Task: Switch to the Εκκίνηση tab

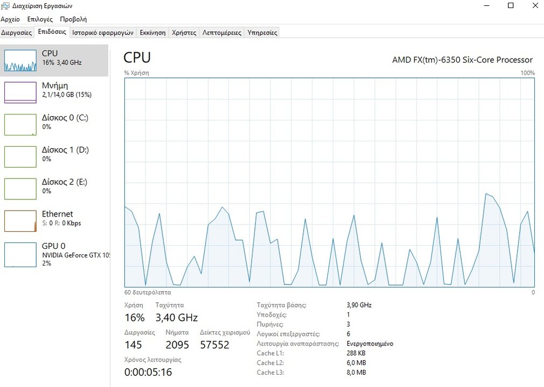Action: click(x=152, y=32)
